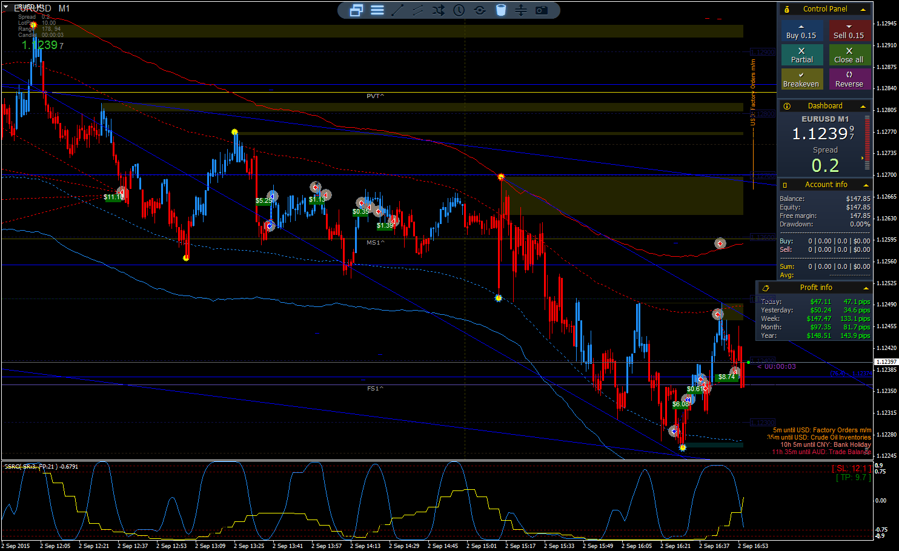Viewport: 899px width, 551px height.
Task: Click the Account info square icon
Action: pos(785,185)
